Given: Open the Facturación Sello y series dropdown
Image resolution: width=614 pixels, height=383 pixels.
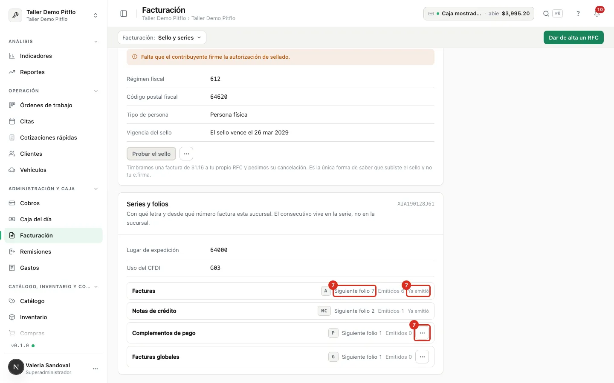Looking at the screenshot, I should (x=162, y=37).
